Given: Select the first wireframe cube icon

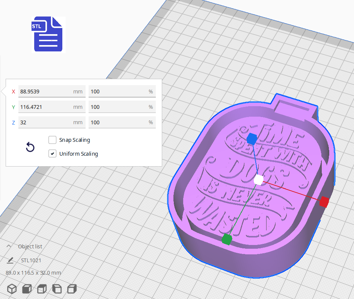Looking at the screenshot, I should coord(12,289).
